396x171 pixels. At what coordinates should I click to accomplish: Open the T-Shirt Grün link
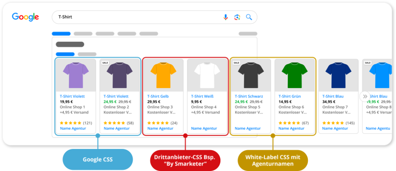[x=290, y=96]
